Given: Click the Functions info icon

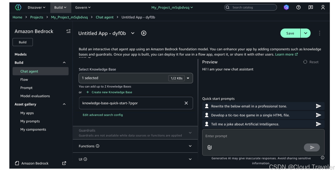Looking at the screenshot, I should pos(98,146).
